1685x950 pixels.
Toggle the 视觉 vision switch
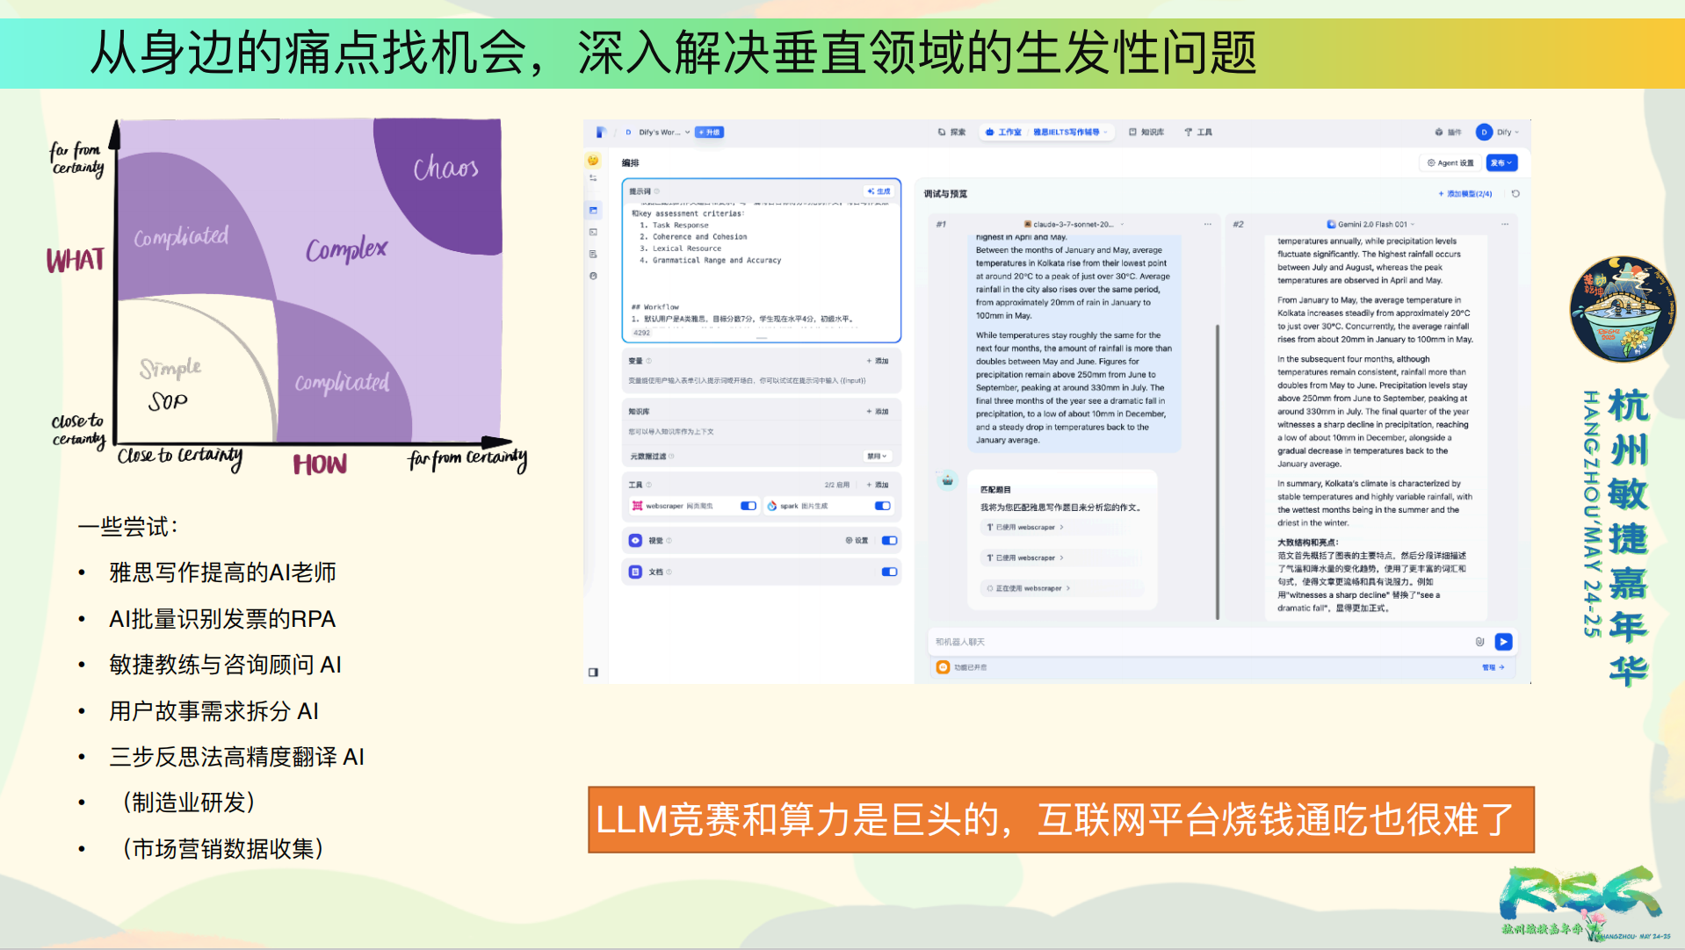[x=890, y=541]
